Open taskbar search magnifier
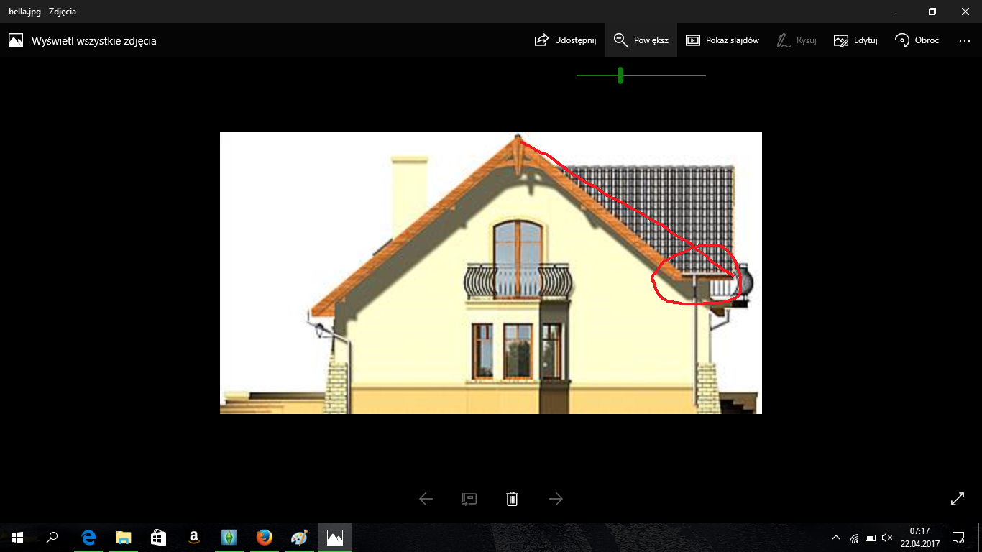The image size is (982, 552). click(52, 538)
